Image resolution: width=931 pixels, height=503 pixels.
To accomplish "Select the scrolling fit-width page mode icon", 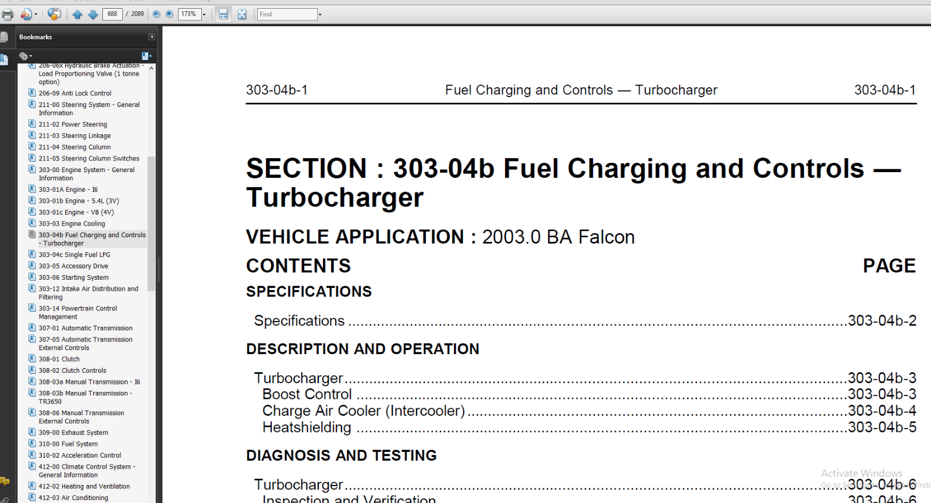I will [x=223, y=14].
